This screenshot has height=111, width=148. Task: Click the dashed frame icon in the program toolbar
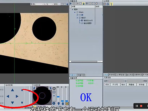point(93,4)
